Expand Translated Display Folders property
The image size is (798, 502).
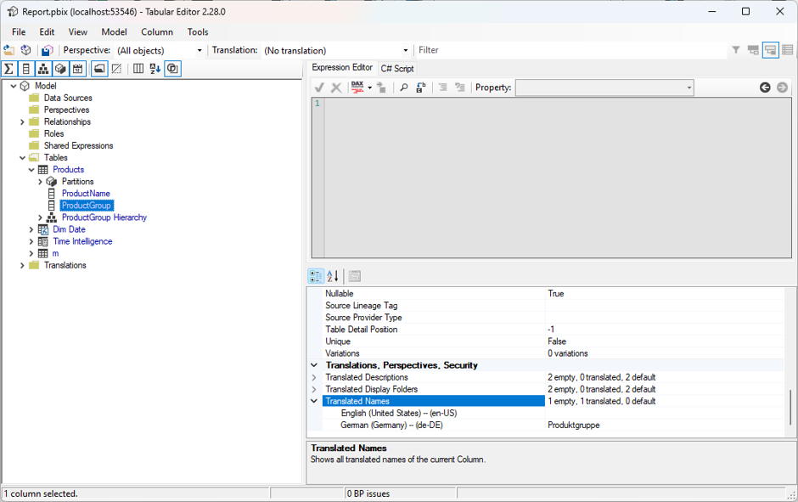pyautogui.click(x=314, y=390)
